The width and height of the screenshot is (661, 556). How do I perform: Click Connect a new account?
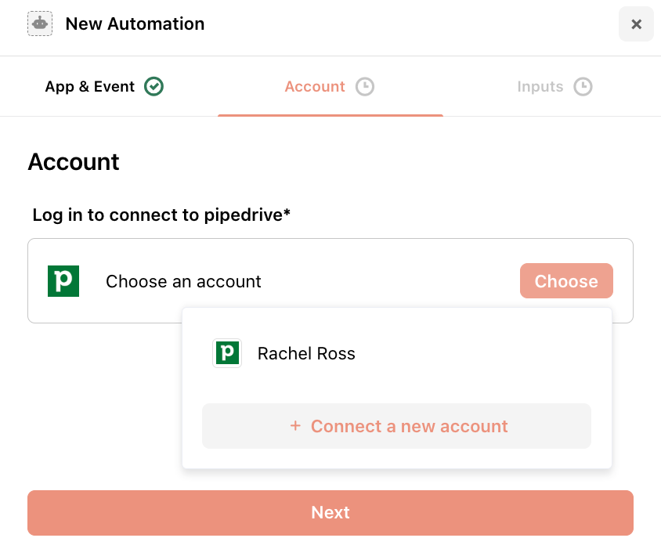point(397,426)
